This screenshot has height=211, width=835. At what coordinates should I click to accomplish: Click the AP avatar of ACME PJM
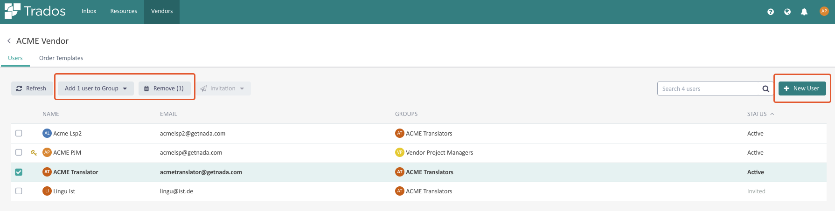47,152
